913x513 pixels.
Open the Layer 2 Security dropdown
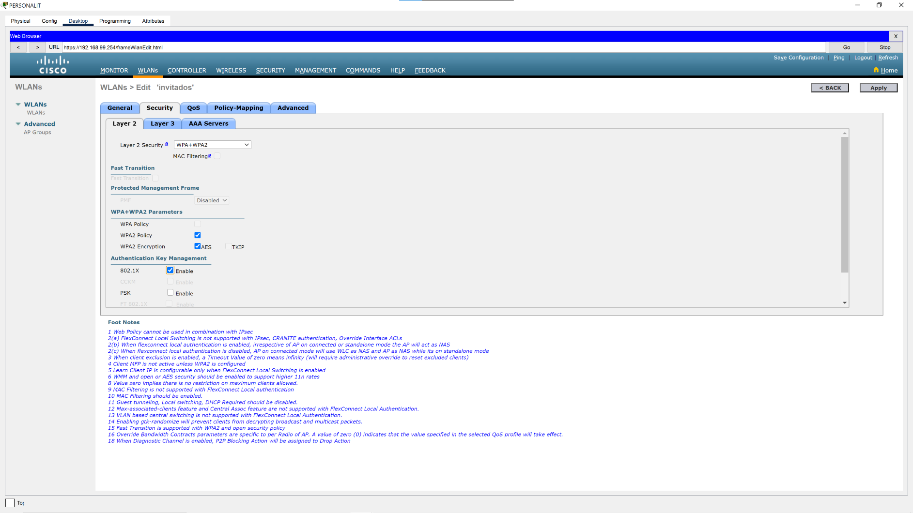click(x=212, y=144)
